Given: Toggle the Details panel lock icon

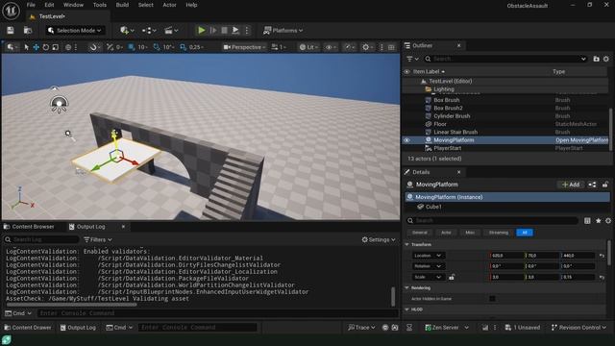Looking at the screenshot, I should tap(605, 185).
